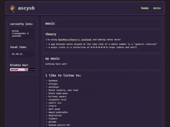Click the ascysh avatar image

click(x=13, y=8)
